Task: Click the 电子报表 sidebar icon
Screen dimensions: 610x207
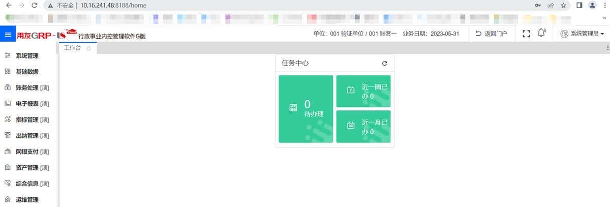Action: click(8, 104)
